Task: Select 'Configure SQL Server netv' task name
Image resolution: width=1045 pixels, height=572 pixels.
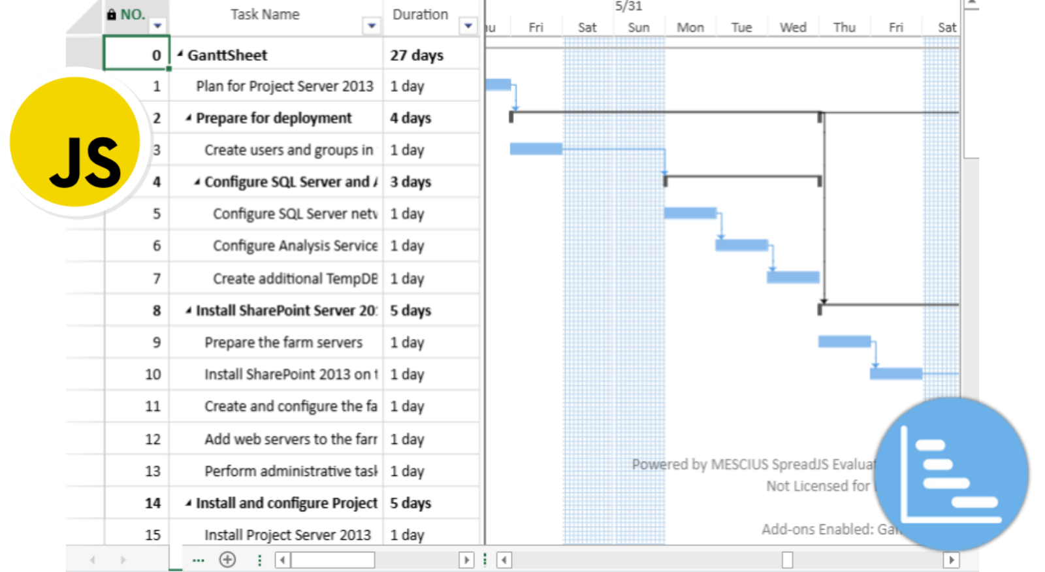Action: [295, 214]
